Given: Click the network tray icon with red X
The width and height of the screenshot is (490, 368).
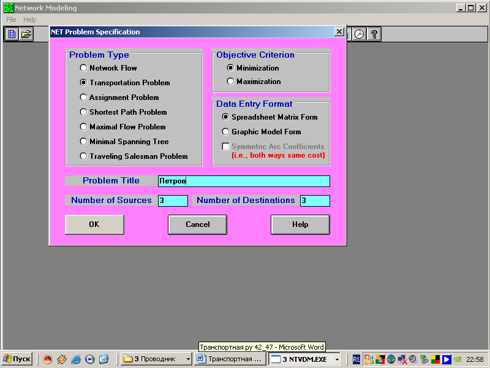Looking at the screenshot, I should coord(402,359).
